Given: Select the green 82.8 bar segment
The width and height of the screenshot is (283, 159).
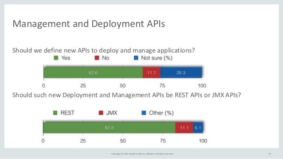Looking at the screenshot, I should pos(109,128).
